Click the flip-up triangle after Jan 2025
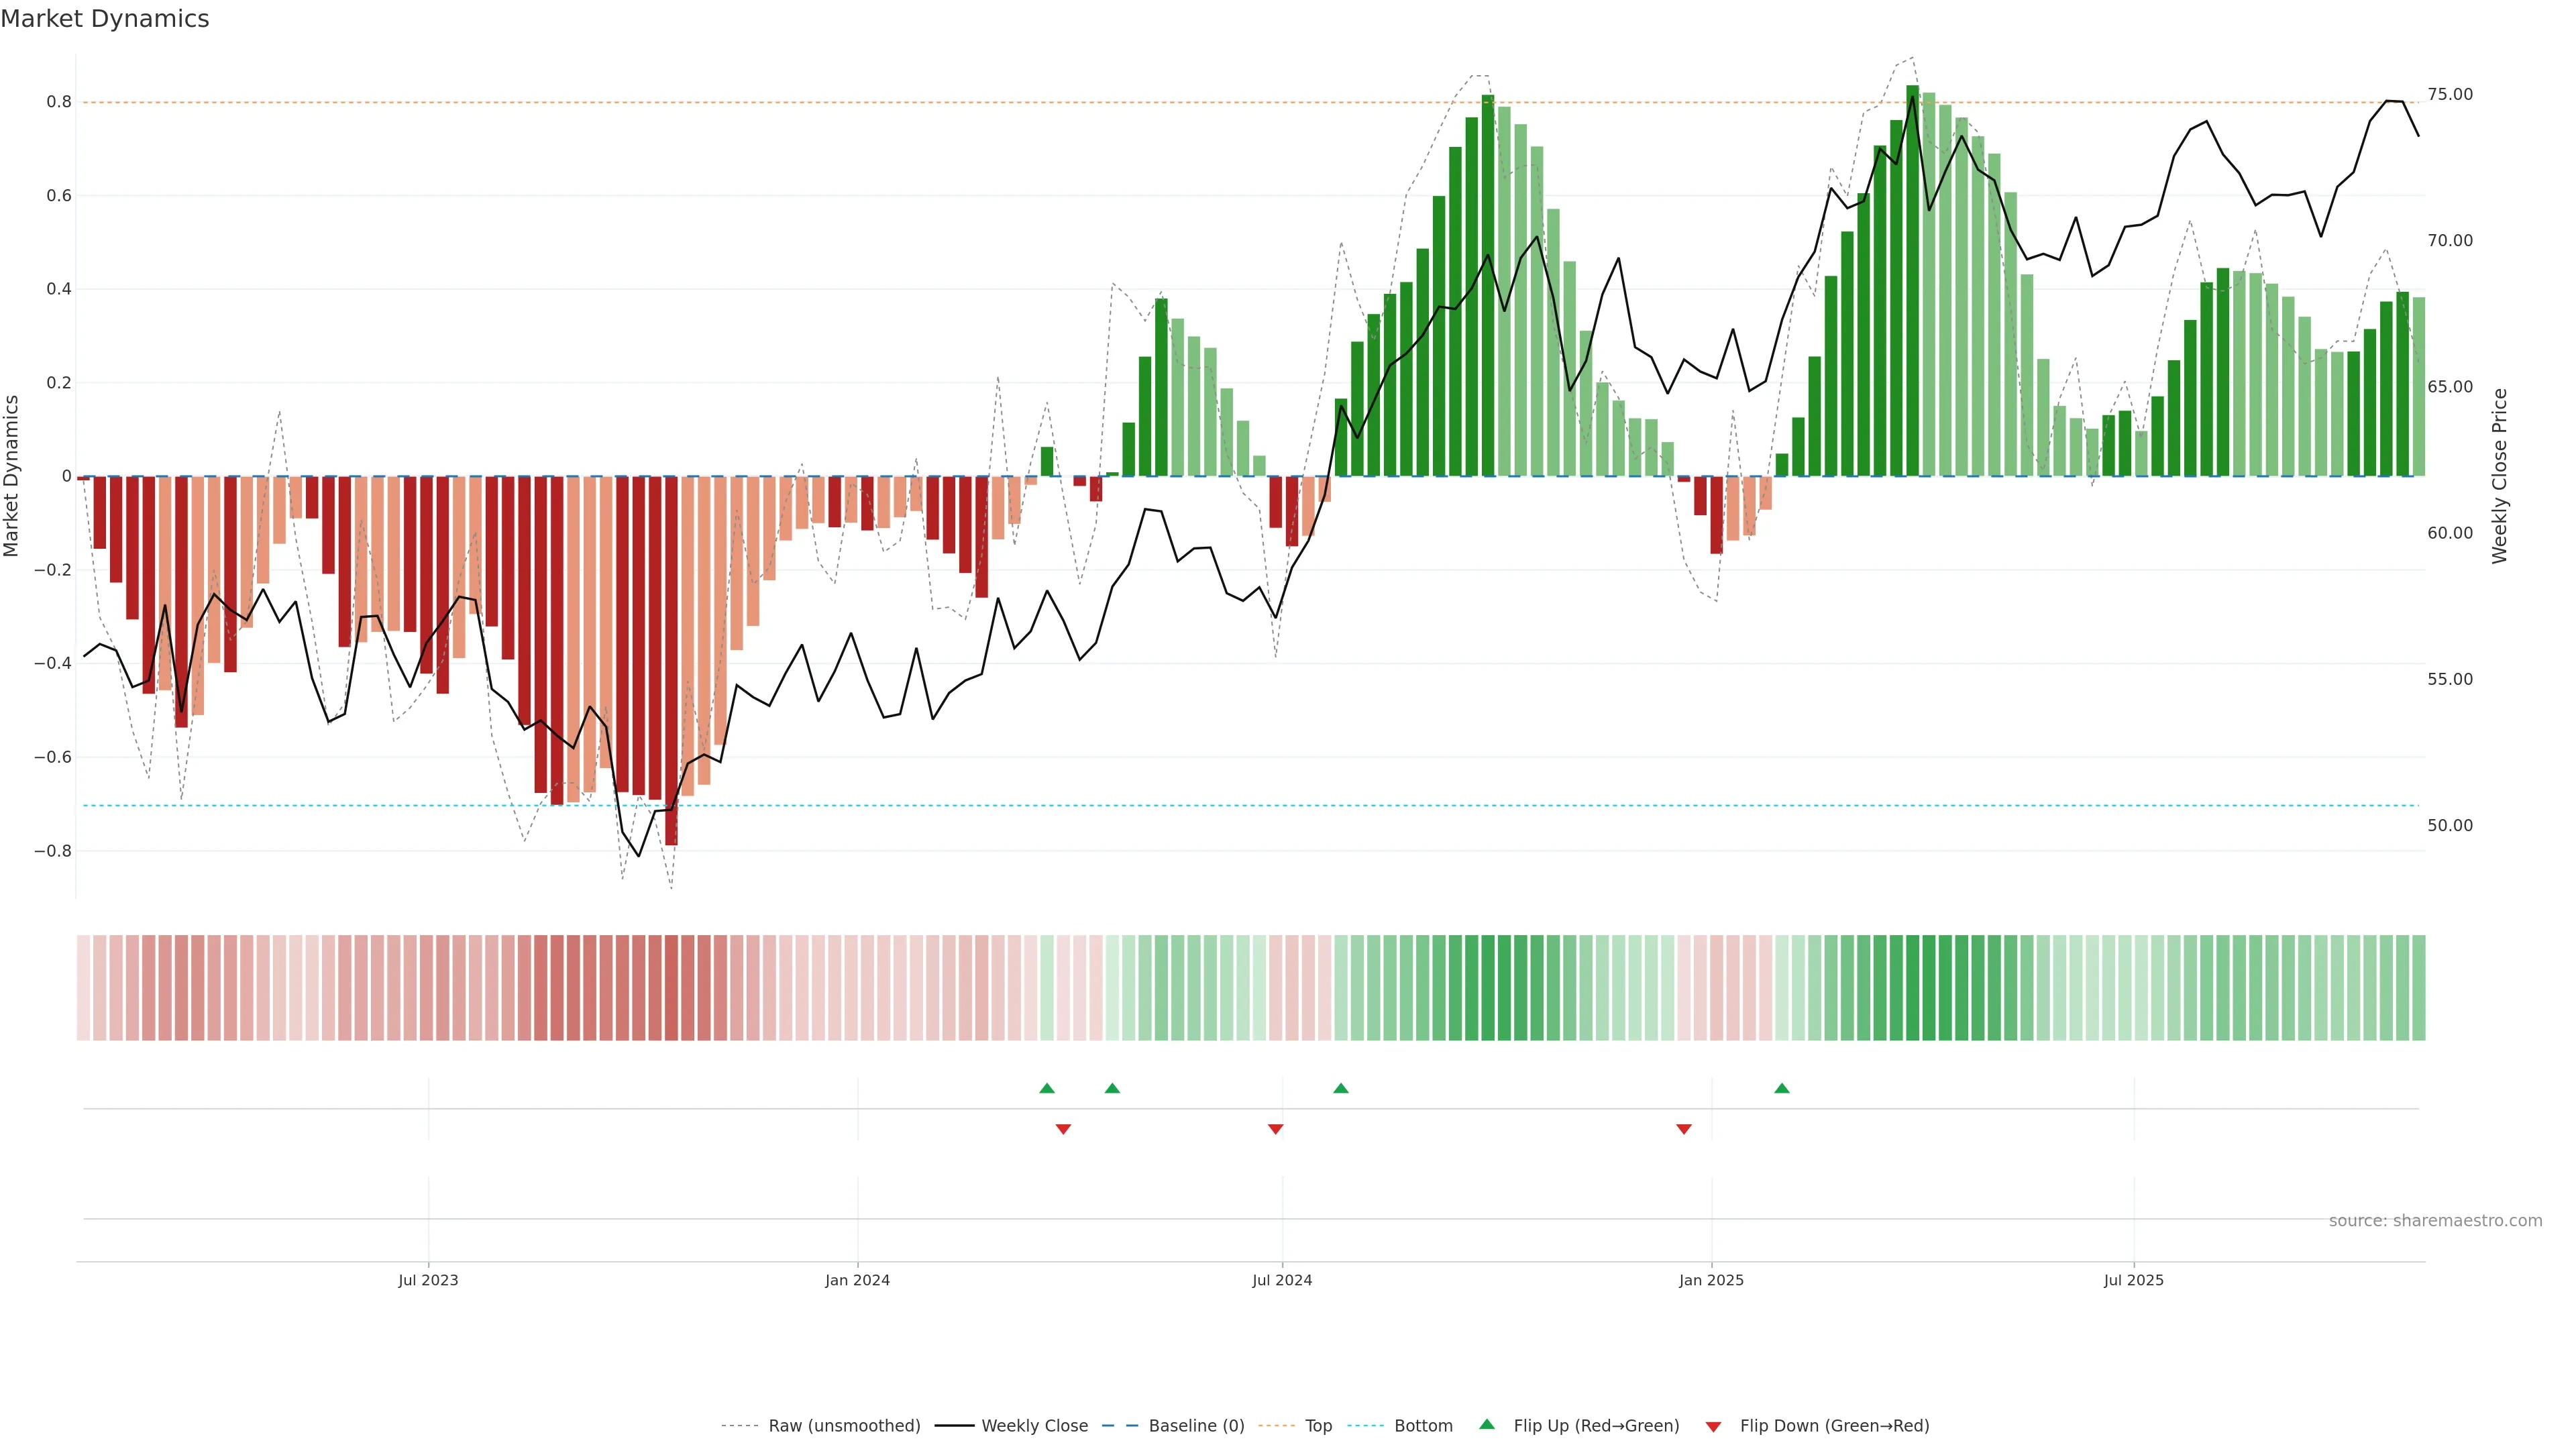 click(1782, 1088)
